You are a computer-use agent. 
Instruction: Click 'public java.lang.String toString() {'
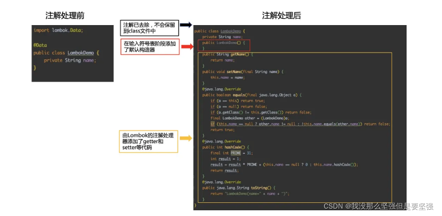pyautogui.click(x=239, y=188)
